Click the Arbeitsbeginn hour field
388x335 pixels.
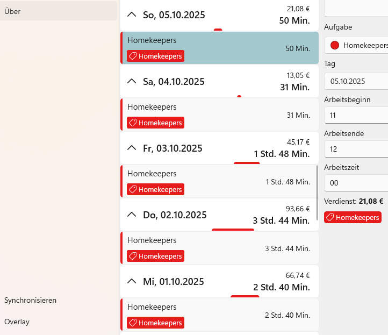355,115
